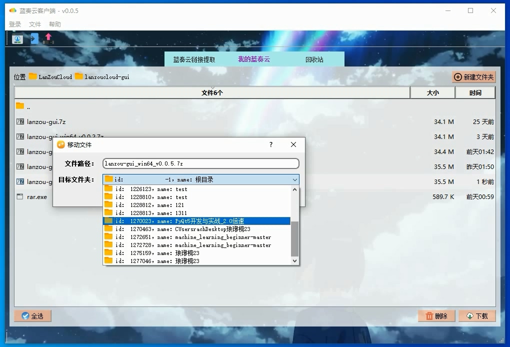This screenshot has height=347, width=510.
Task: Click 全选 to select all files
Action: coord(32,315)
